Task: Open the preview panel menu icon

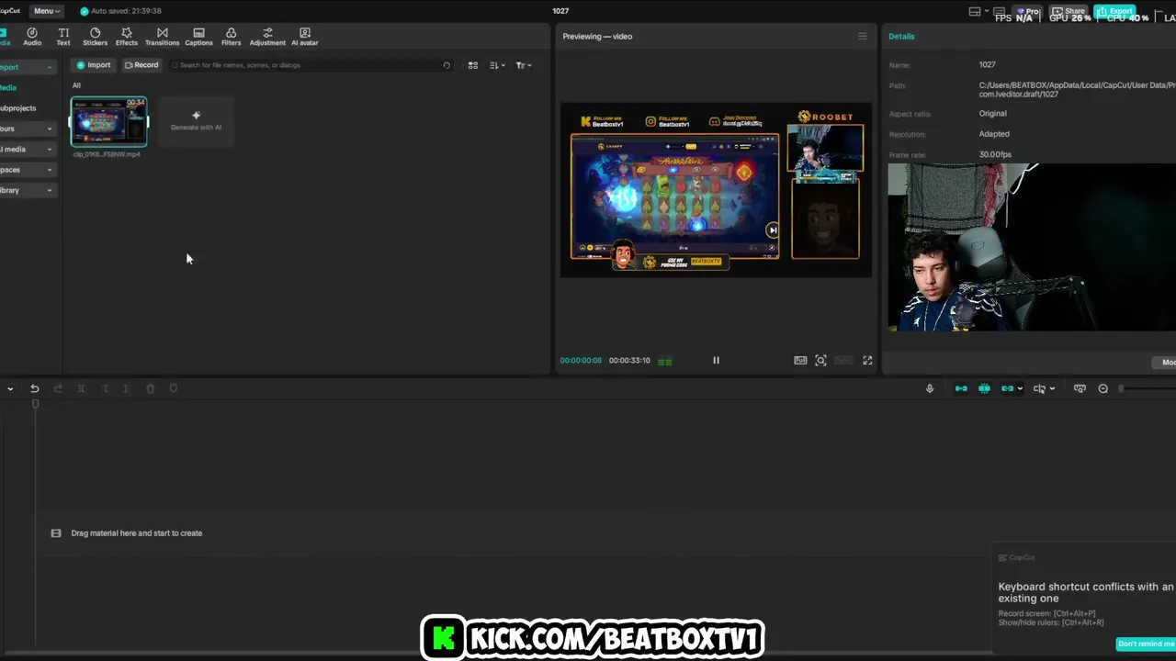Action: click(x=862, y=36)
